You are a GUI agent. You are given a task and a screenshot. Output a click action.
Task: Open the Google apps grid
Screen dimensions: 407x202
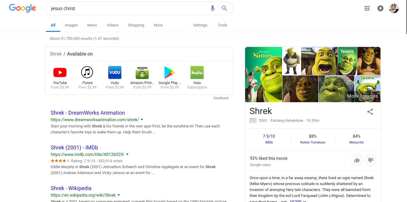(367, 8)
